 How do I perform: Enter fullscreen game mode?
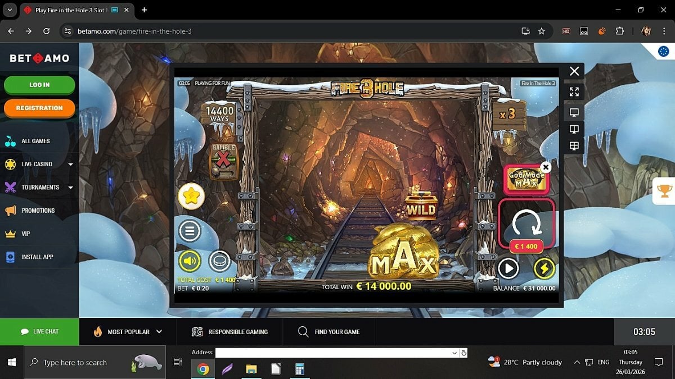pos(574,92)
